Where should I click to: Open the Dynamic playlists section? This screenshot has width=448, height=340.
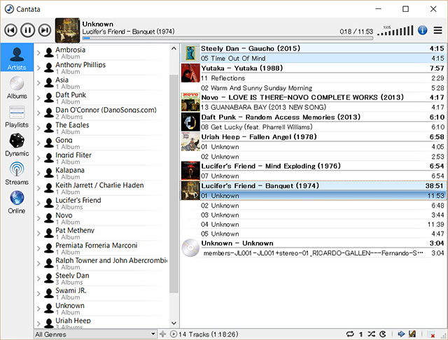(x=17, y=144)
